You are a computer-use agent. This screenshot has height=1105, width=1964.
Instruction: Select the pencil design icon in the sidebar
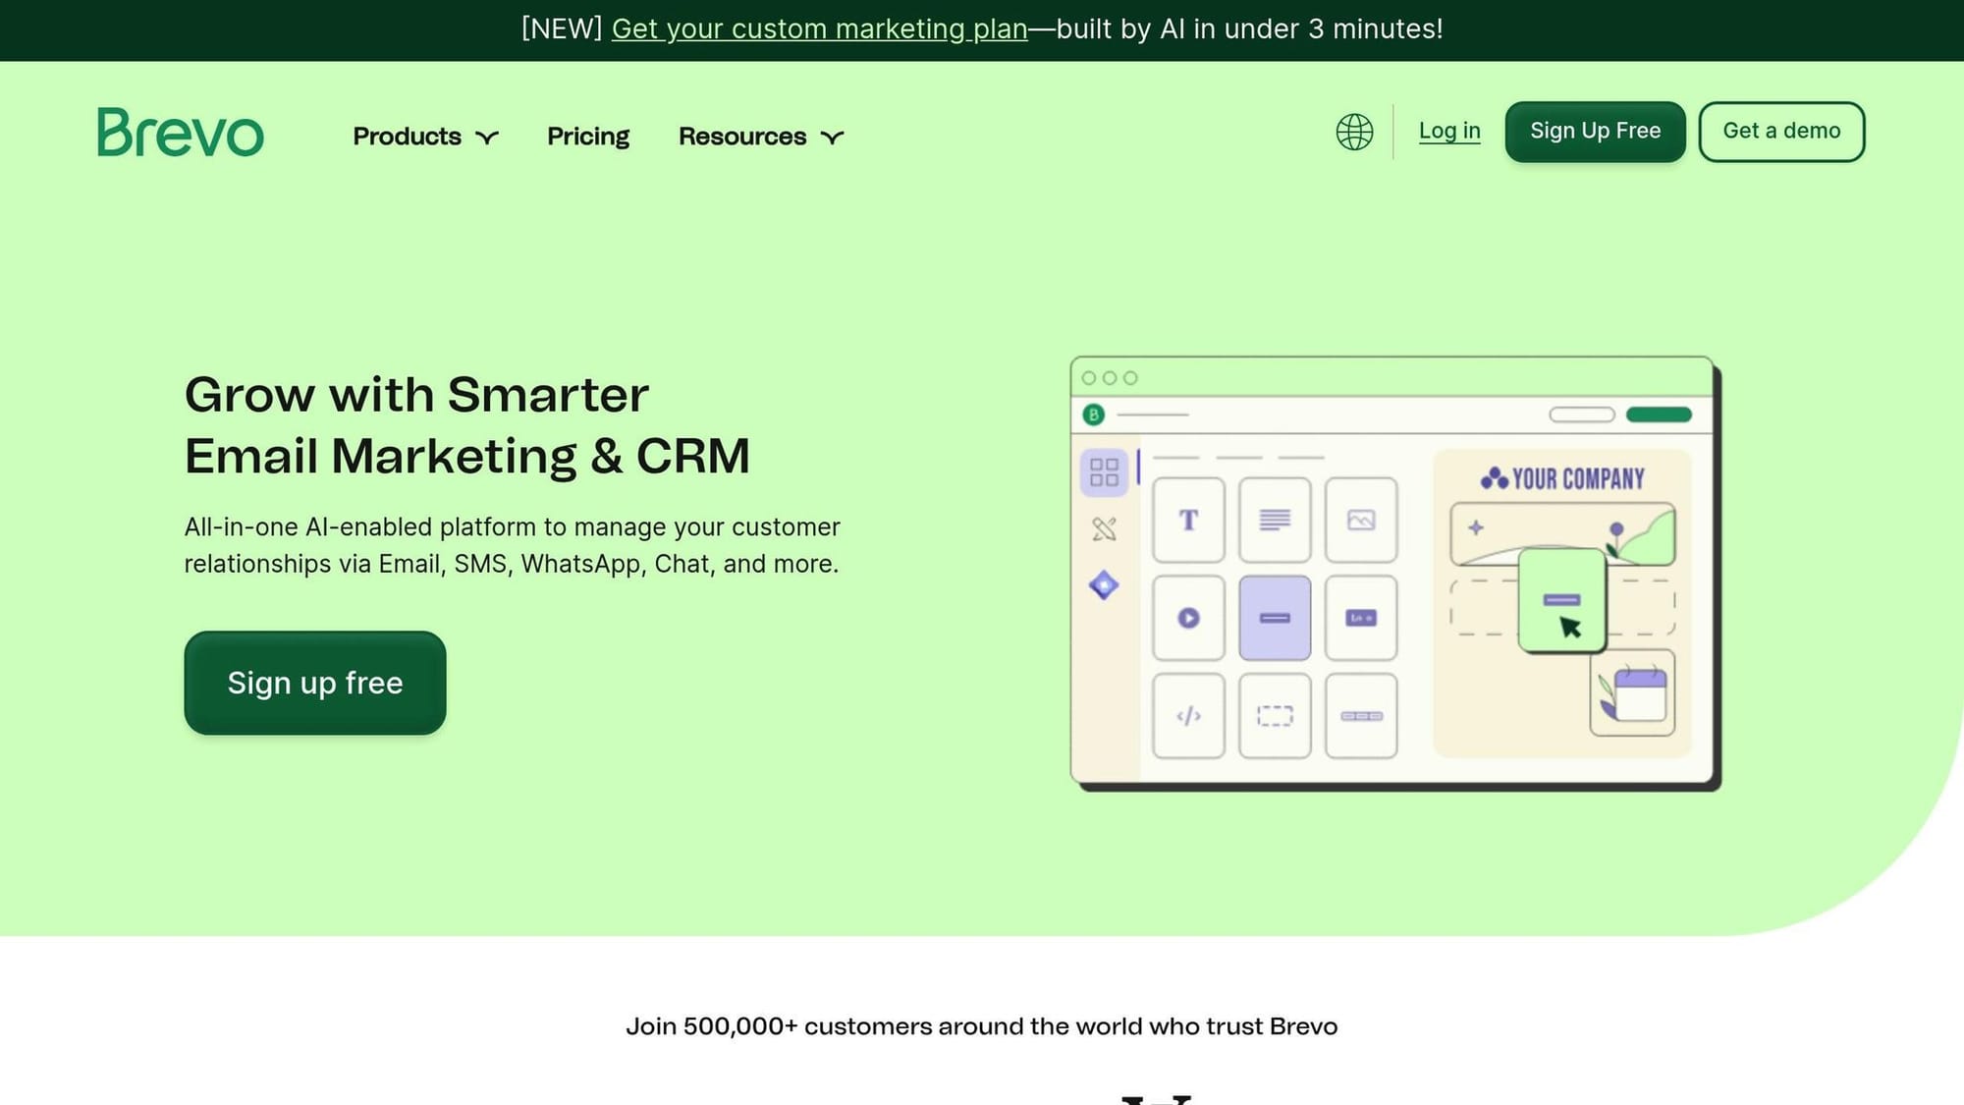click(1105, 530)
